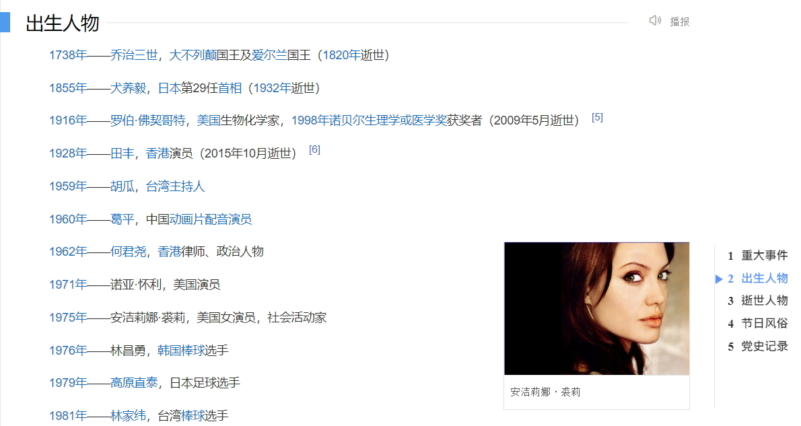Follow the 动画片配音演员 link

211,219
